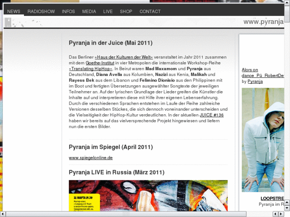Go to the INFOS section
The image size is (290, 217).
tap(68, 12)
